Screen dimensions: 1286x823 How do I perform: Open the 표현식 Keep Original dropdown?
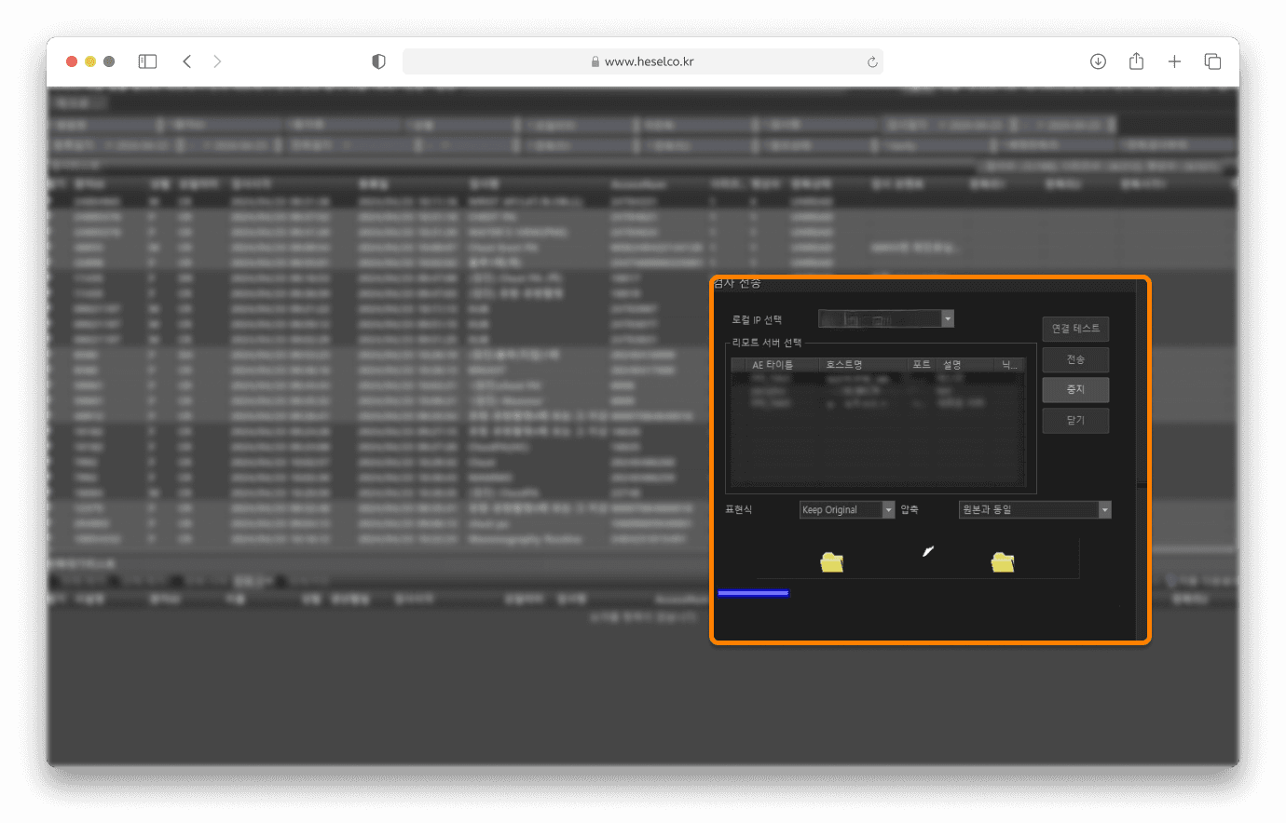point(847,510)
